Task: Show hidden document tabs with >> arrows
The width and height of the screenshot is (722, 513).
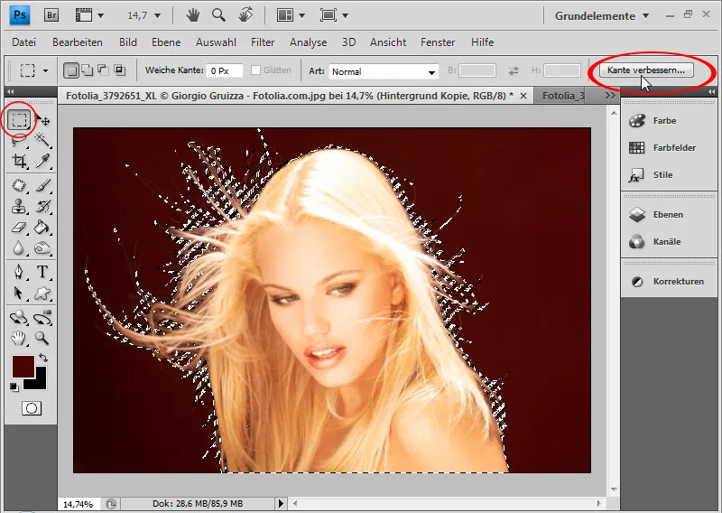Action: pos(610,96)
